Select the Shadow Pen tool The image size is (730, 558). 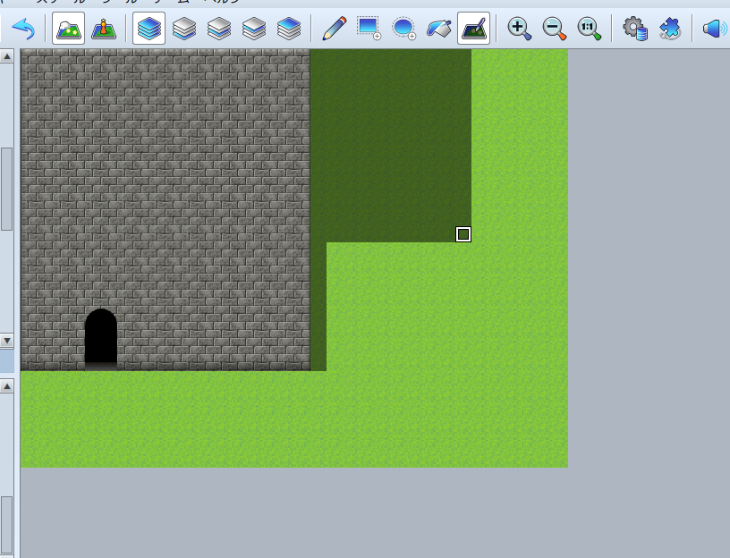click(473, 29)
